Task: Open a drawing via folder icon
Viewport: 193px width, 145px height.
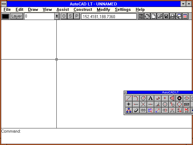Action: coord(160,16)
